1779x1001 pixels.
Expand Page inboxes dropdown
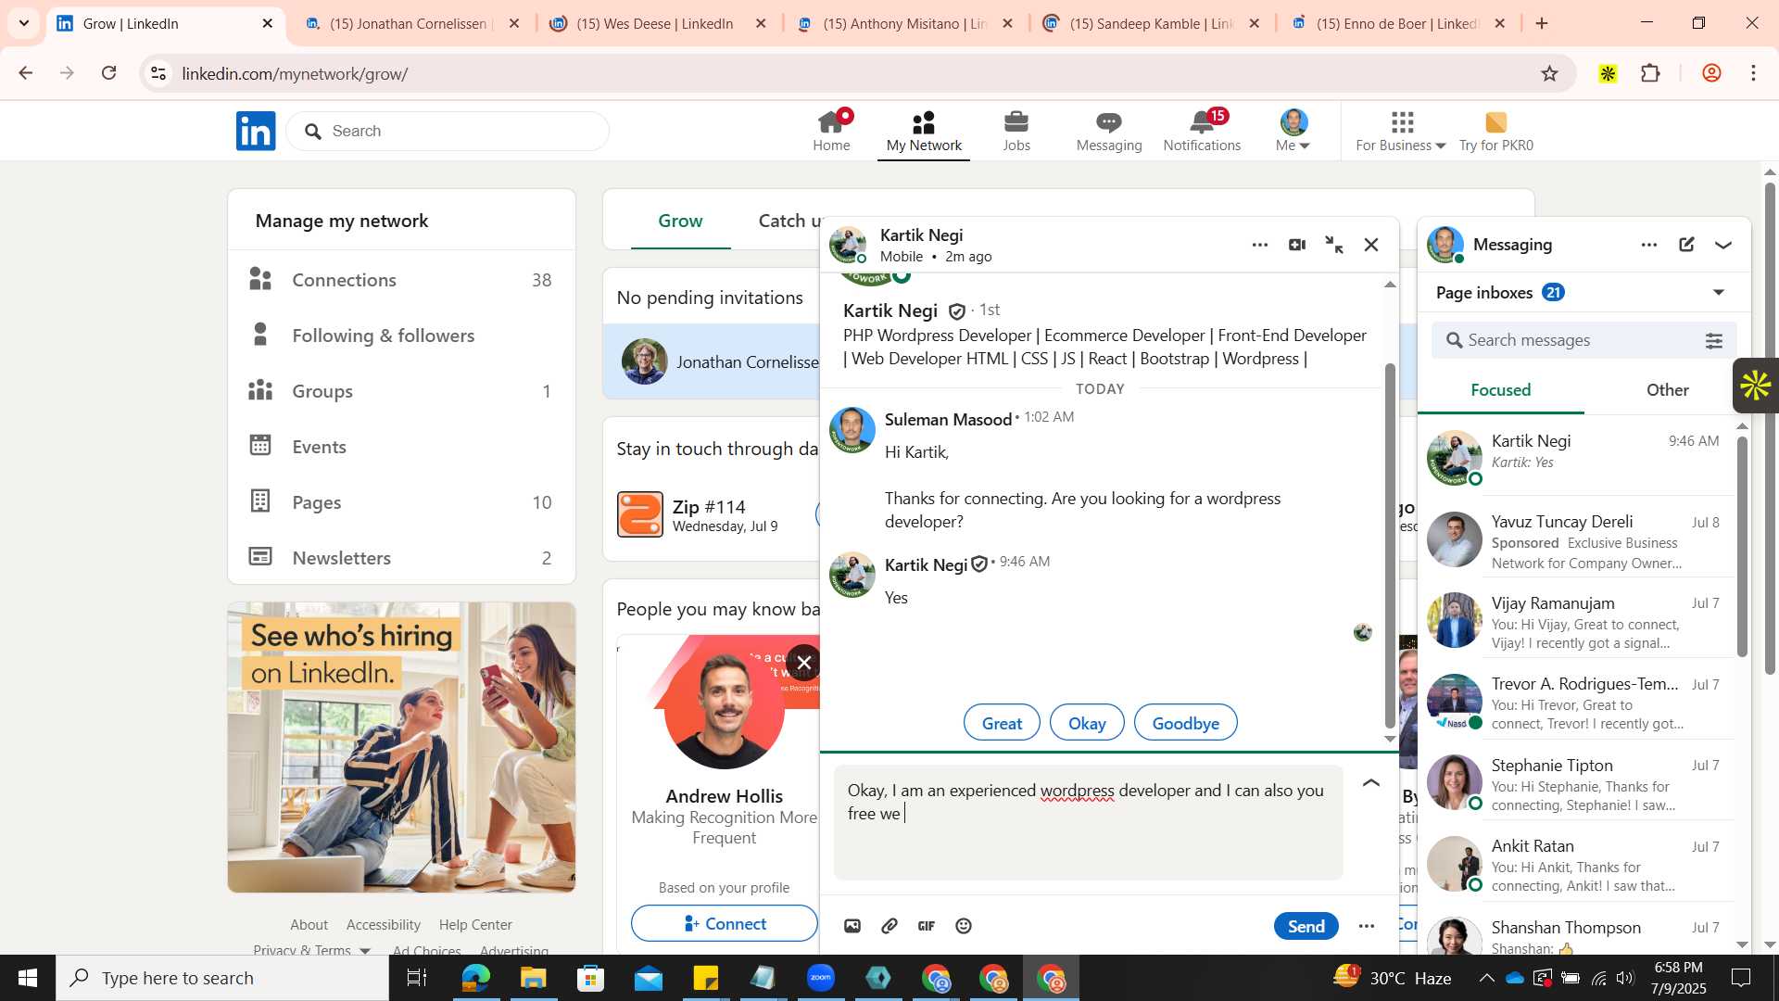pos(1719,293)
